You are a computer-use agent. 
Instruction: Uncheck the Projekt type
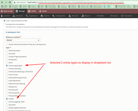7,99
